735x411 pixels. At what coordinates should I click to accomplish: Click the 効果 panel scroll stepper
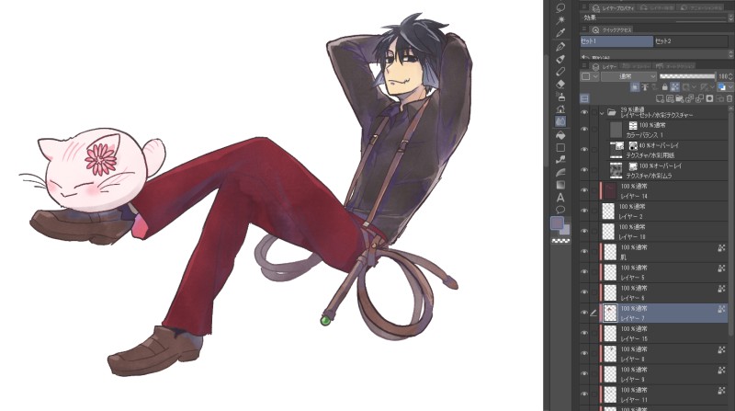pos(730,17)
